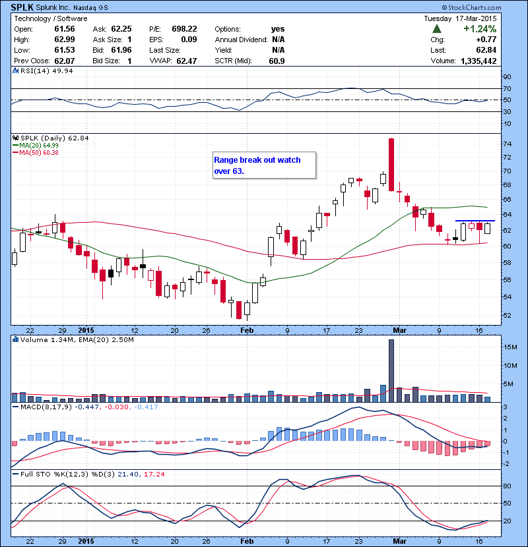Image resolution: width=528 pixels, height=547 pixels.
Task: Click the candlestick icon beside SPLK (Daily)
Action: 15,138
